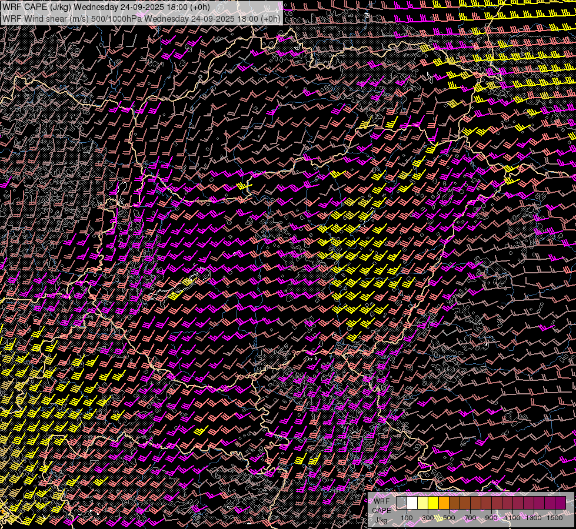Screen dimensions: 576x529
Task: Click the WRF CAPE (J/kg) title line
Action: tap(106, 7)
